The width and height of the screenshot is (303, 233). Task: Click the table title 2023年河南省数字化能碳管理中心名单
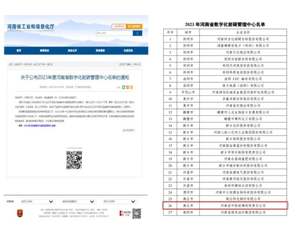pyautogui.click(x=225, y=24)
